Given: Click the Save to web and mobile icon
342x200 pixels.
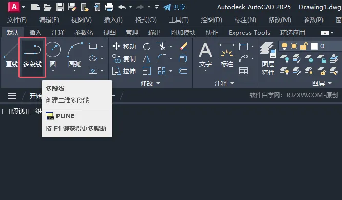Looking at the screenshot, I should (97, 7).
